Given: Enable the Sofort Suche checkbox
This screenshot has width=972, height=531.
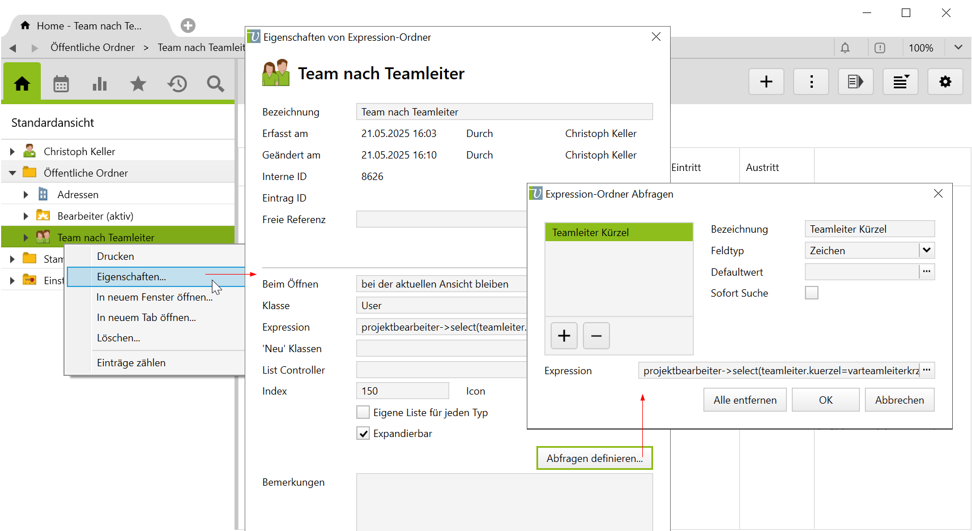Looking at the screenshot, I should point(812,293).
